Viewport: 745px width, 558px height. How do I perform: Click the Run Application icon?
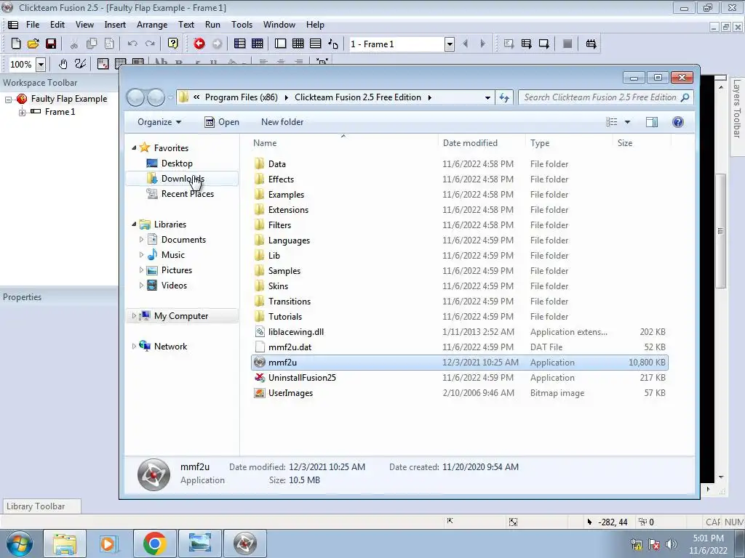[x=526, y=44]
